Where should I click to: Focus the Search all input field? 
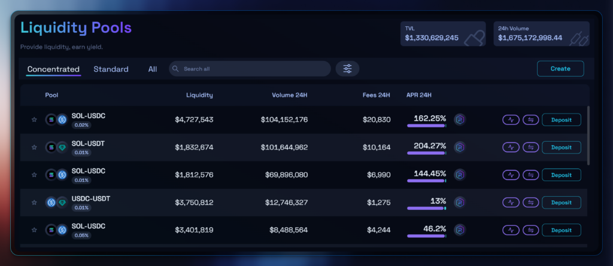pyautogui.click(x=250, y=69)
